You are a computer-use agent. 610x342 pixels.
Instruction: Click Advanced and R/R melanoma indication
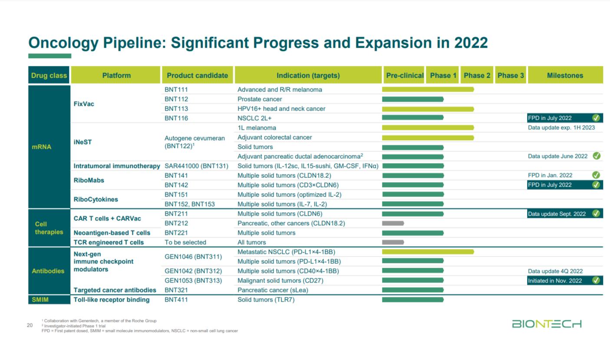pos(280,89)
